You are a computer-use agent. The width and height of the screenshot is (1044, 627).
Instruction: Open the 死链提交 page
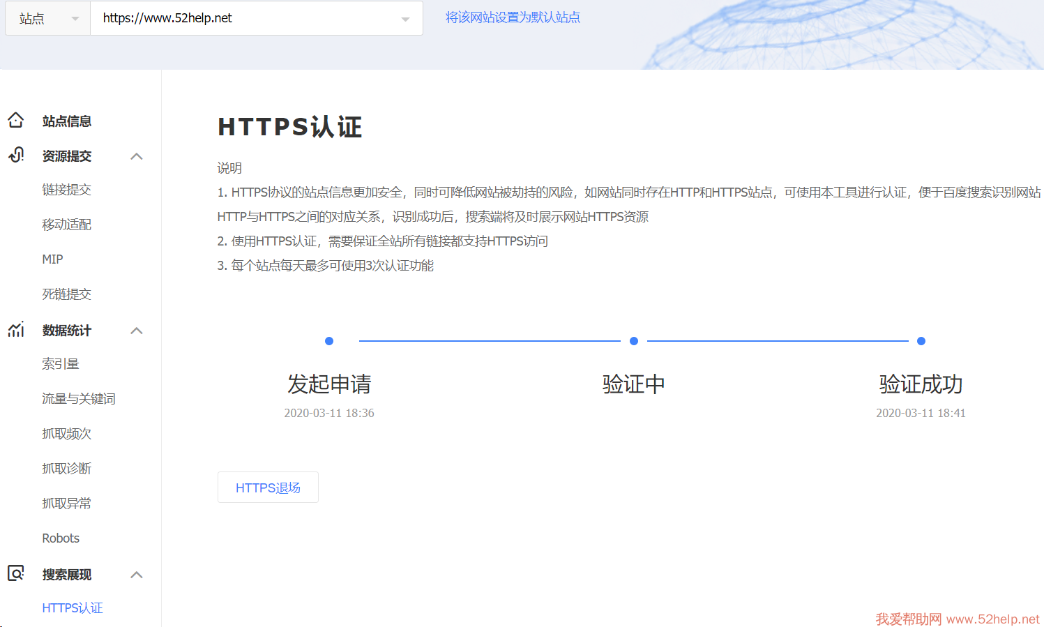66,294
